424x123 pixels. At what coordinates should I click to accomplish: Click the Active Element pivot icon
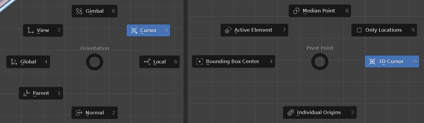tap(228, 30)
